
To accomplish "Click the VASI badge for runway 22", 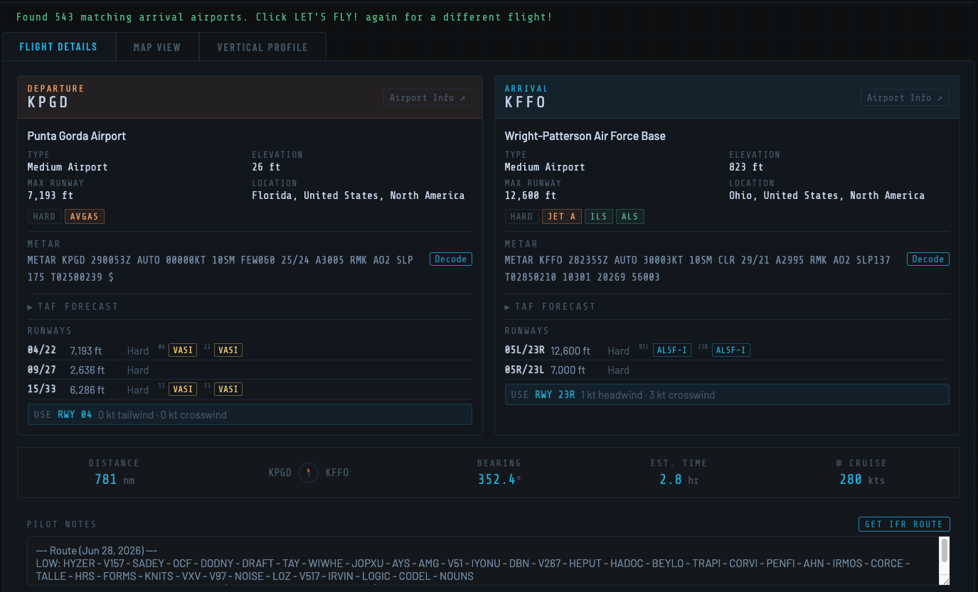I will click(x=228, y=350).
